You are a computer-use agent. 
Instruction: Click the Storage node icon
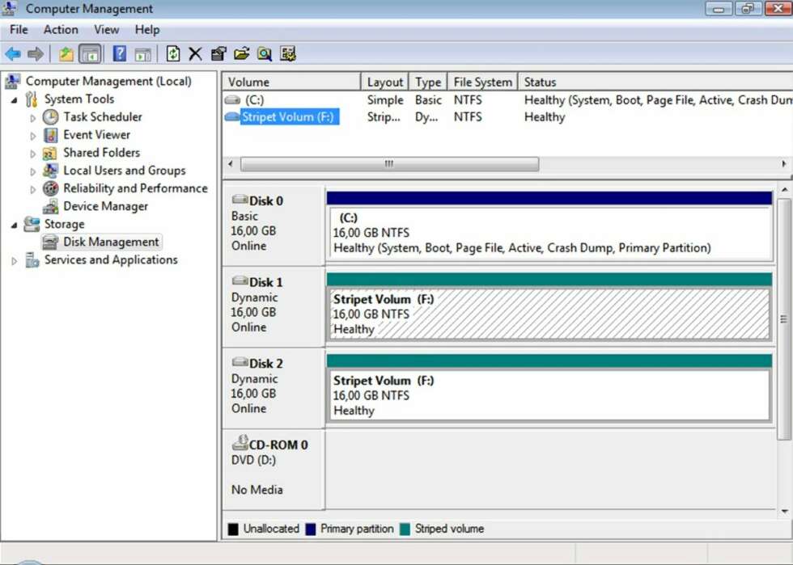click(x=32, y=224)
